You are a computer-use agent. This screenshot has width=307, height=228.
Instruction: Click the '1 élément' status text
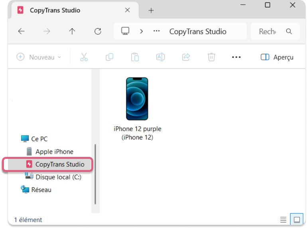coord(28,220)
